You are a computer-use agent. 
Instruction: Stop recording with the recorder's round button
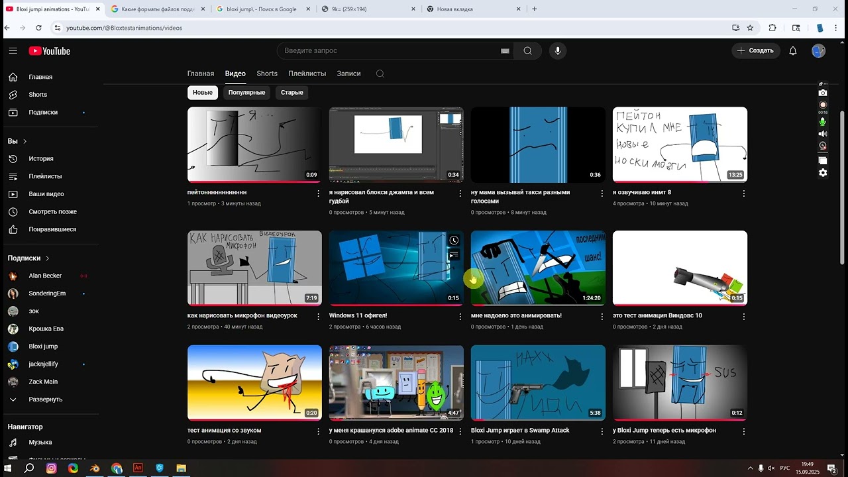(x=823, y=105)
